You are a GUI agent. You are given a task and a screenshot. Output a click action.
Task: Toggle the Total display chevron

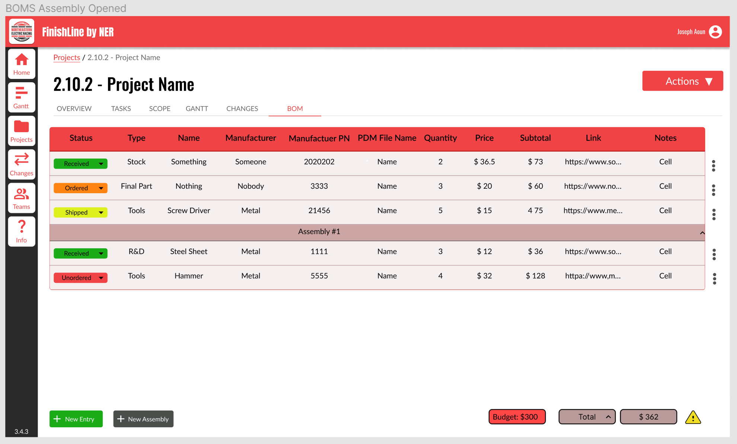(609, 417)
